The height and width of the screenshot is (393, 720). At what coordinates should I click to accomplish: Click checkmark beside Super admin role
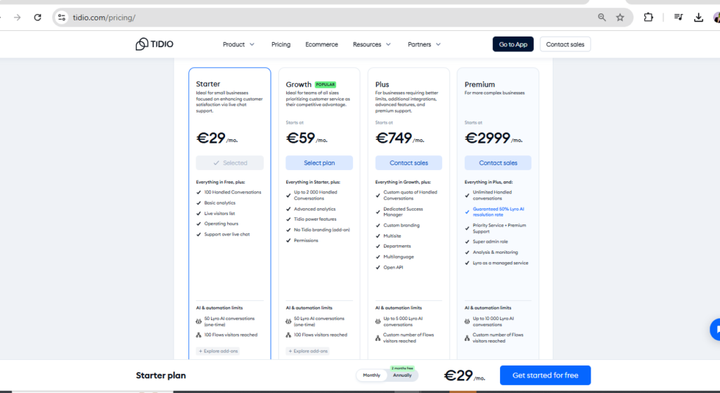(467, 241)
